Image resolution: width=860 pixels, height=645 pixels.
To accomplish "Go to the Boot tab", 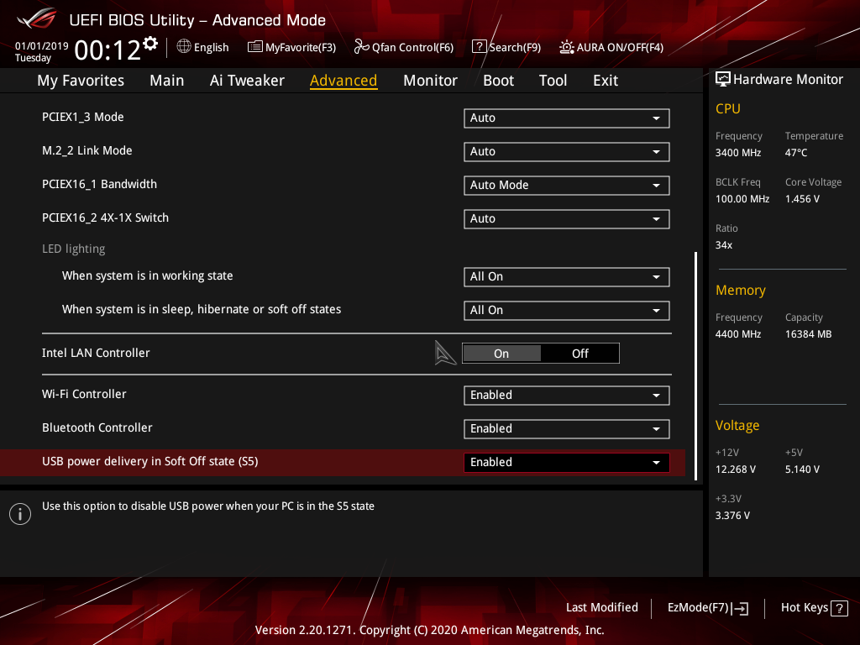I will 498,81.
